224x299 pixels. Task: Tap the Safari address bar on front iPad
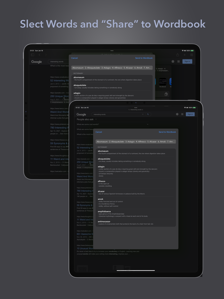[x=136, y=110]
